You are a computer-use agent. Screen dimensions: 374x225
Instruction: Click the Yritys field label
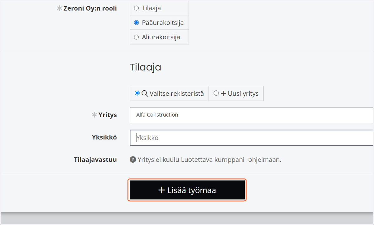tap(108, 115)
